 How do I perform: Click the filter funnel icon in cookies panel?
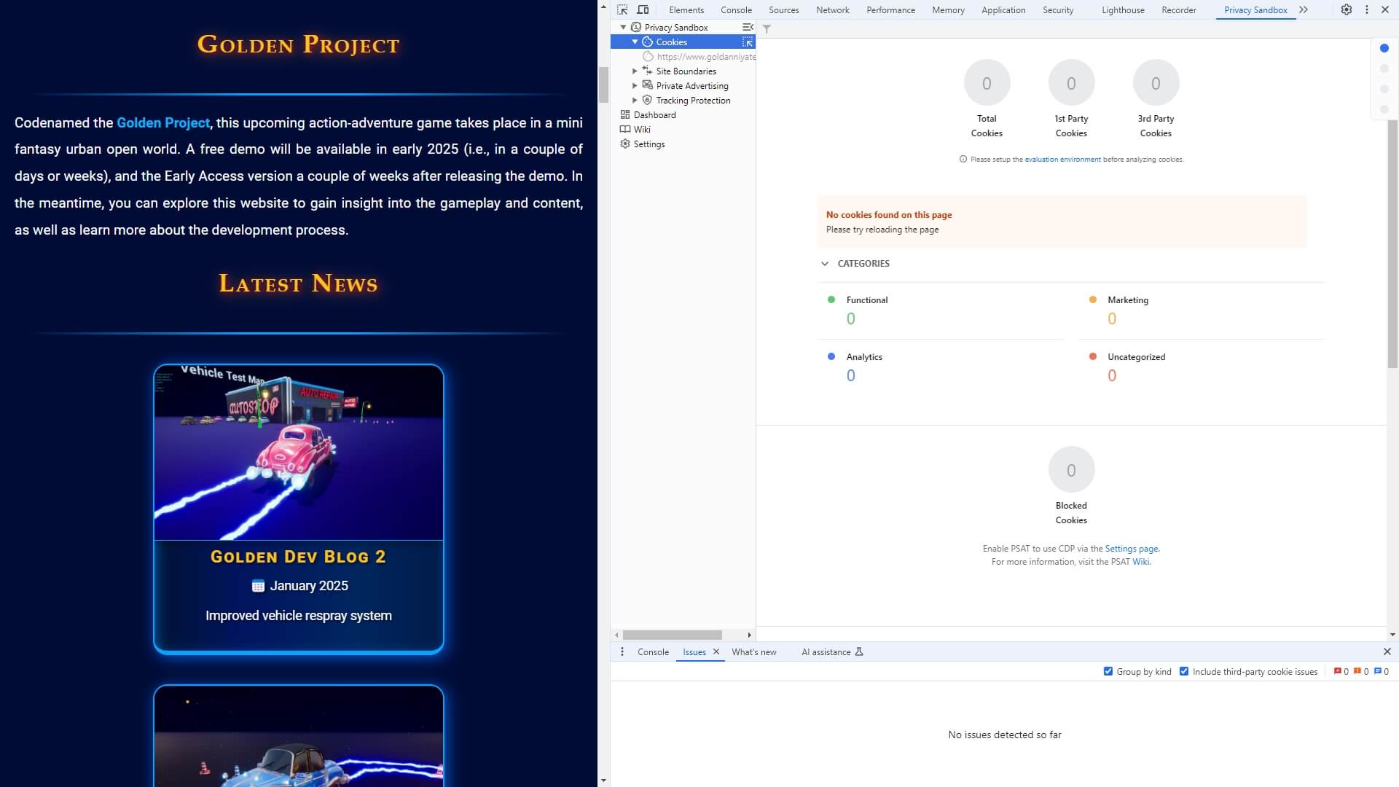tap(767, 28)
